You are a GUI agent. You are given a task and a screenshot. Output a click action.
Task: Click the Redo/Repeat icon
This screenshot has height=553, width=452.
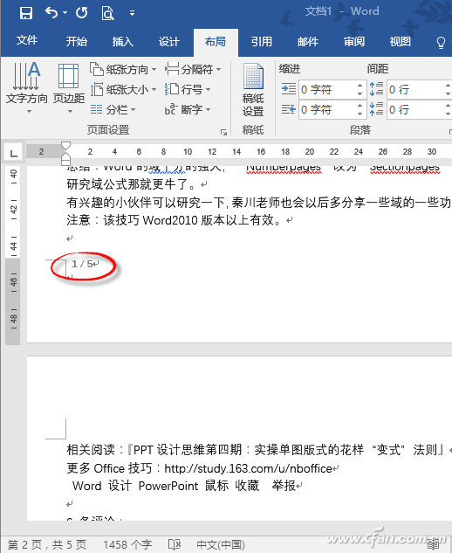[x=81, y=13]
